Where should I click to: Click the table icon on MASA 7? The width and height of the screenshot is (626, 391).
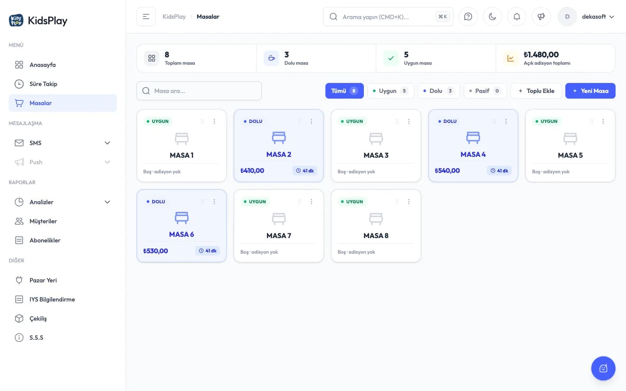click(x=279, y=219)
